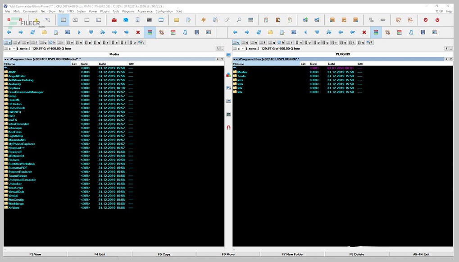
Task: Click the red toolbox icon in top toolbar
Action: click(114, 20)
